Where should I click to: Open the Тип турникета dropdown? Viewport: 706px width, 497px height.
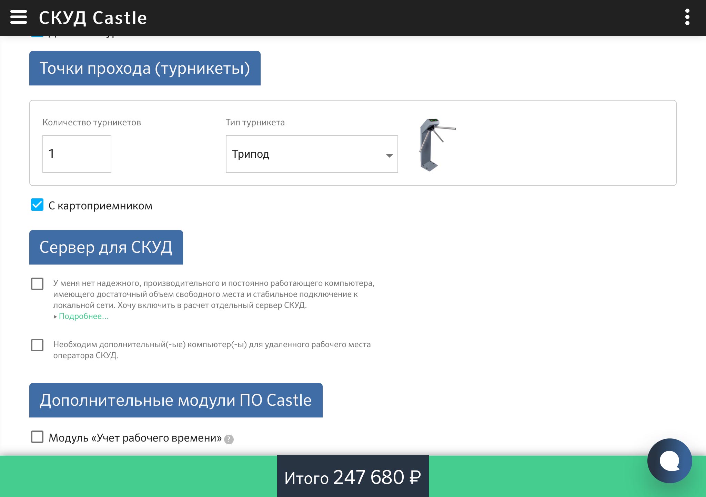point(312,154)
